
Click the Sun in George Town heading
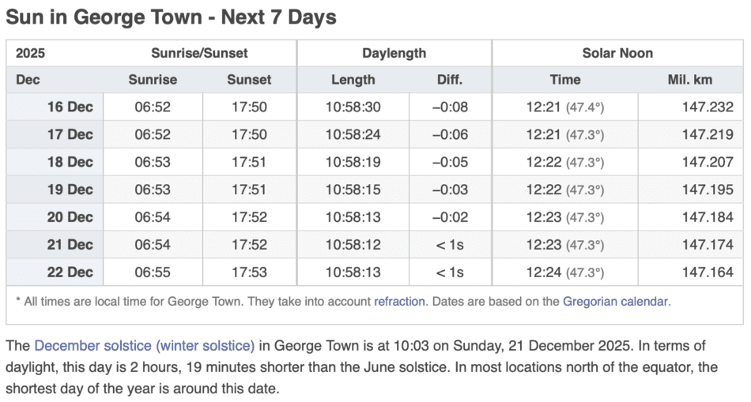click(171, 17)
